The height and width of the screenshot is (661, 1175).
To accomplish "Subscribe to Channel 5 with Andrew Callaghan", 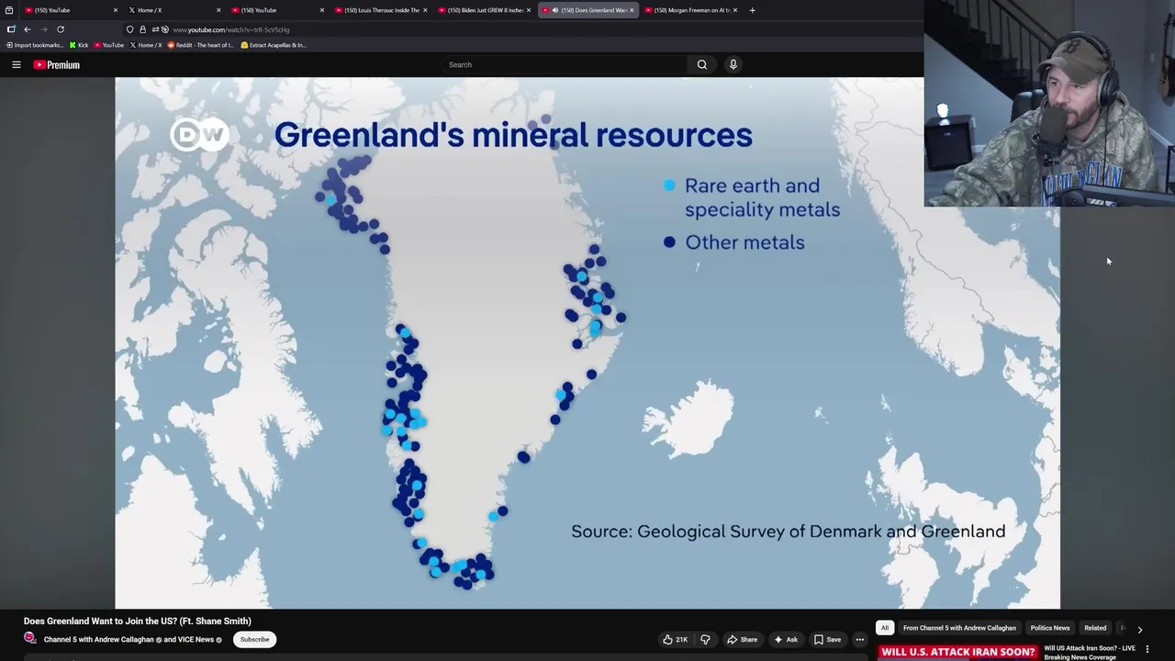I will 254,639.
